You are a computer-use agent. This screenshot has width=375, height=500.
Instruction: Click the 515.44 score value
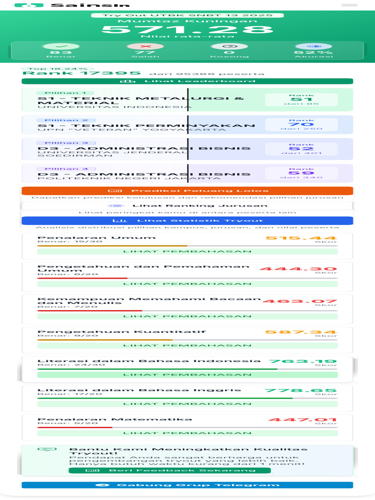301,238
